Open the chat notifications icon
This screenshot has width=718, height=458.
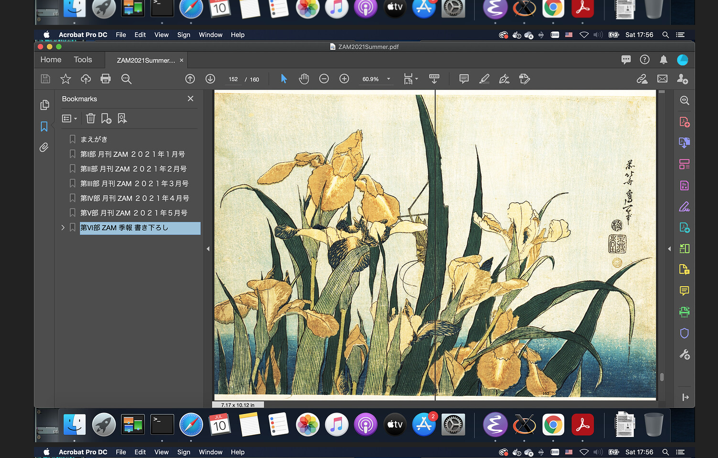tap(626, 60)
